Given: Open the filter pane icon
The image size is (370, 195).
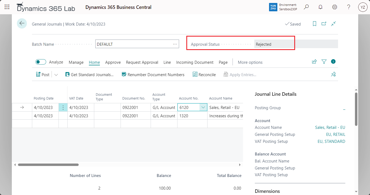Looking at the screenshot, I should tap(324, 62).
